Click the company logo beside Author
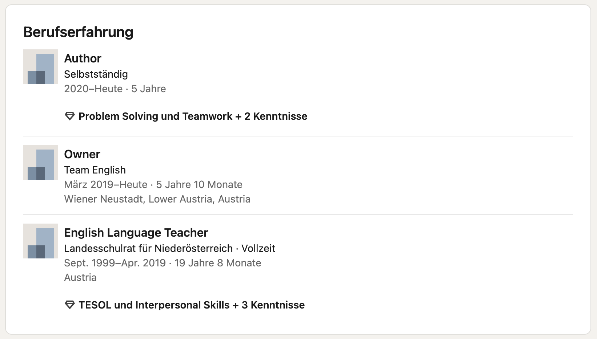 tap(41, 67)
